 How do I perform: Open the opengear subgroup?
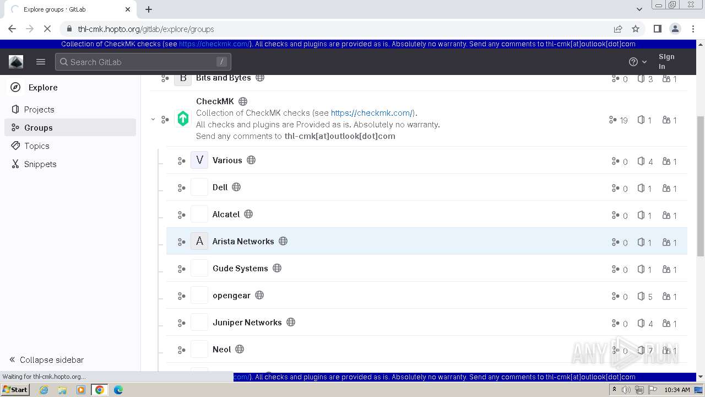tap(231, 295)
